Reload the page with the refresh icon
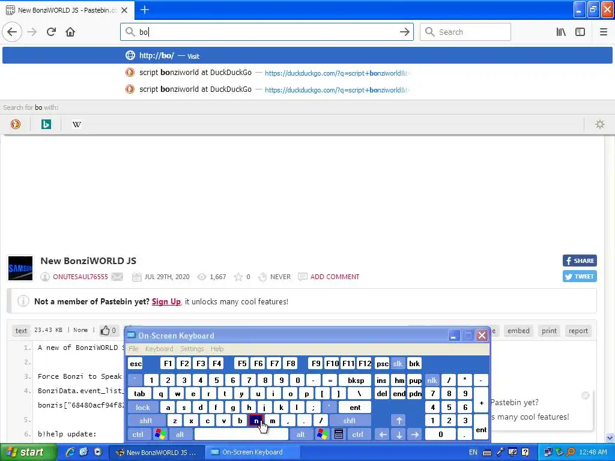 (x=51, y=32)
